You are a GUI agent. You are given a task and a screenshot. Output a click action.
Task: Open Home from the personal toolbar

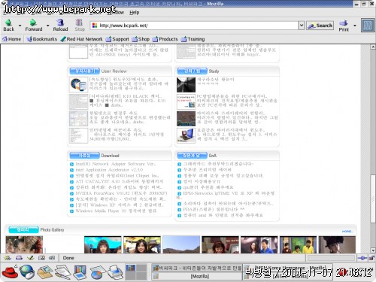[11, 39]
